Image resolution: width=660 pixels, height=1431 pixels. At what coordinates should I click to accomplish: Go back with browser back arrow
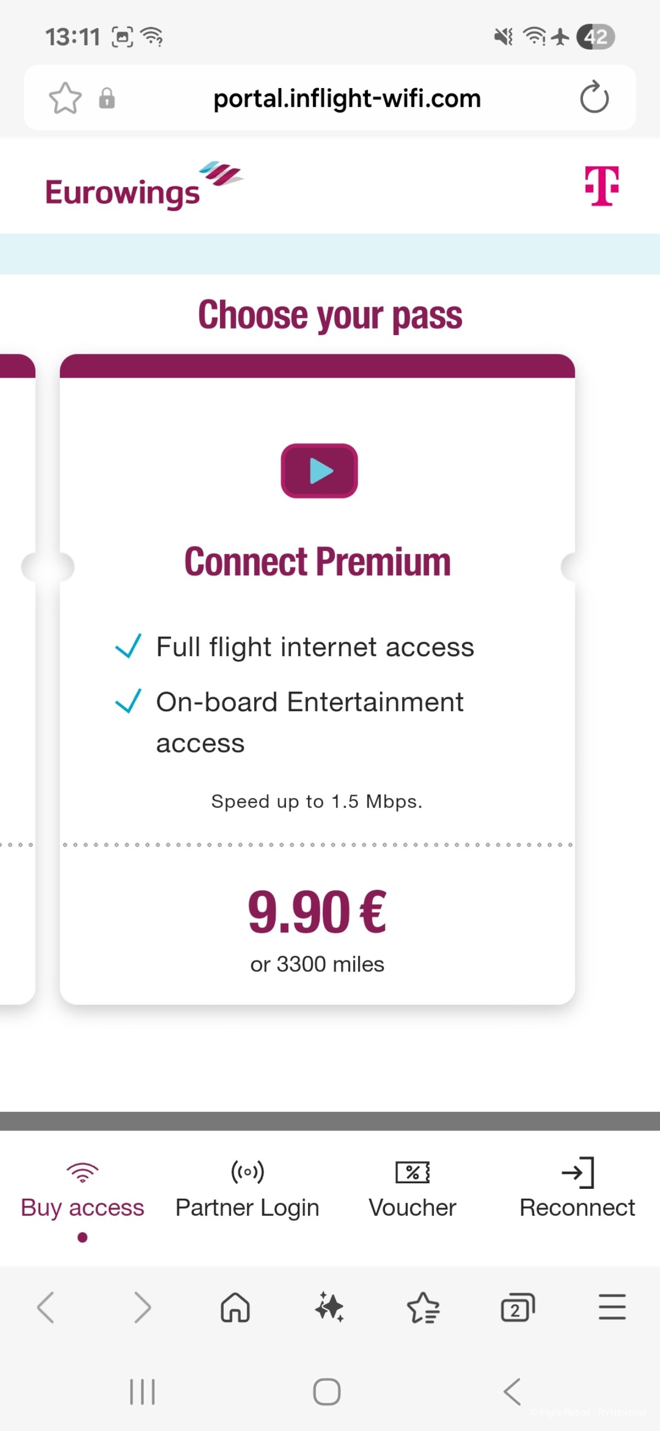coord(46,1308)
